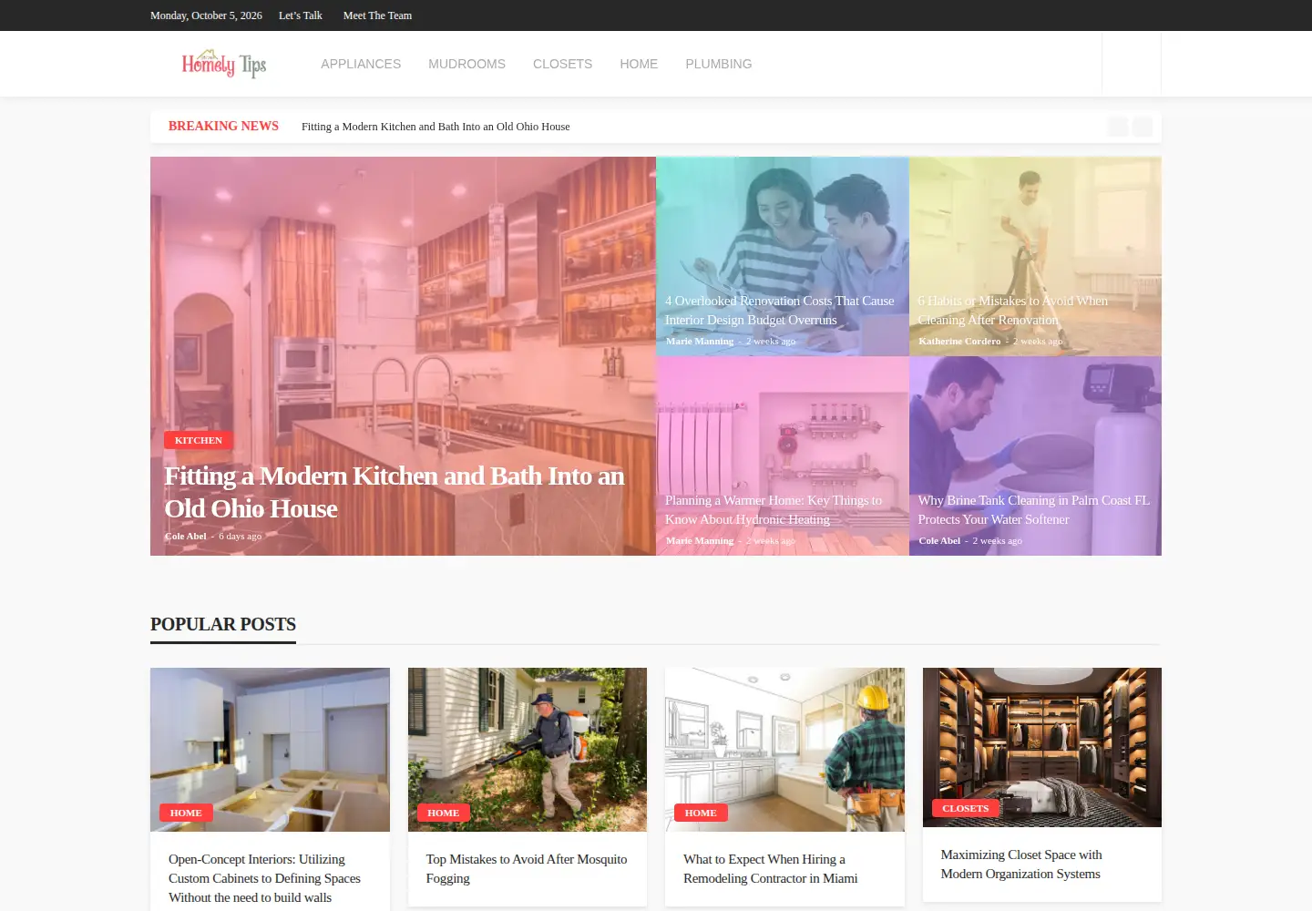Image resolution: width=1312 pixels, height=911 pixels.
Task: Open Marie Manning on hydronic heating post
Action: pyautogui.click(x=700, y=540)
